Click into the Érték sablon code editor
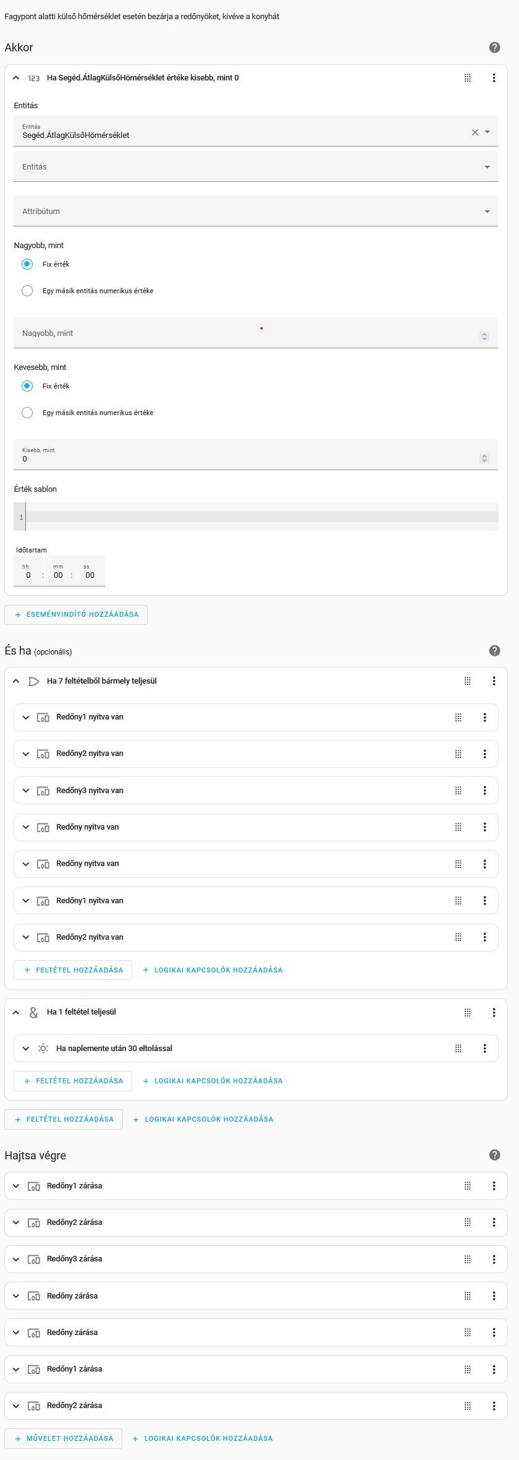Viewport: 519px width, 1460px height. 259,517
